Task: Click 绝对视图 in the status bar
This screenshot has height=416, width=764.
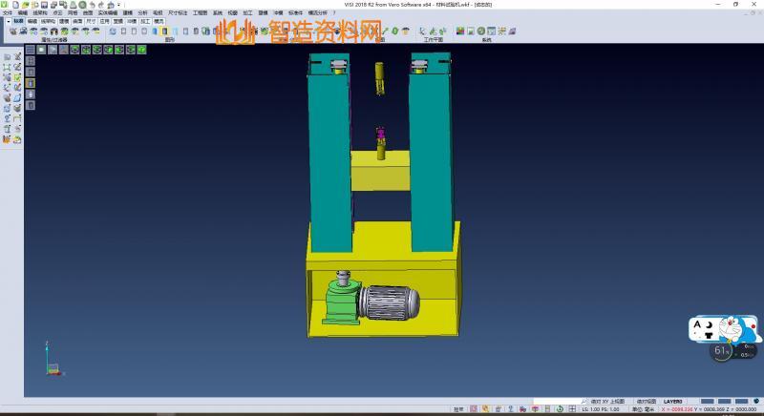Action: click(647, 402)
